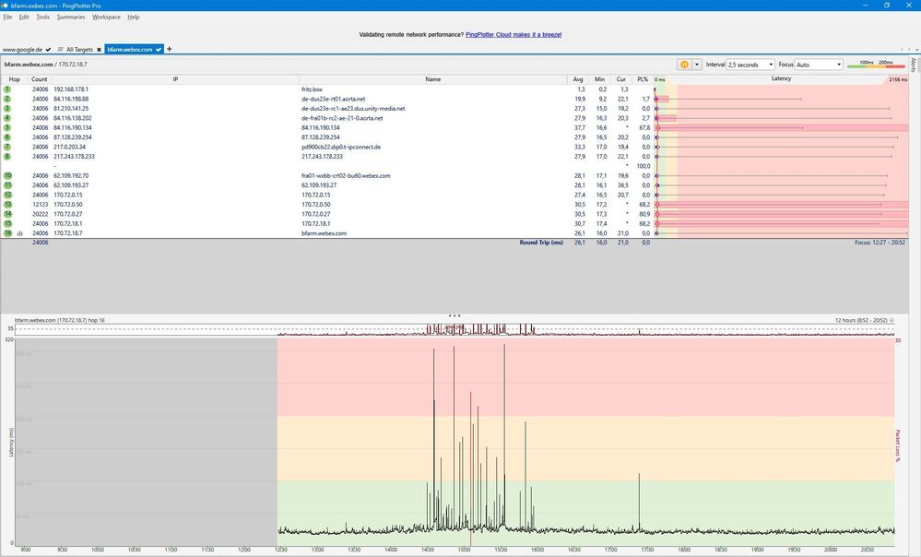Image resolution: width=921 pixels, height=557 pixels.
Task: Click the checkmark icon on bfarm.webex.com tab
Action: (159, 50)
